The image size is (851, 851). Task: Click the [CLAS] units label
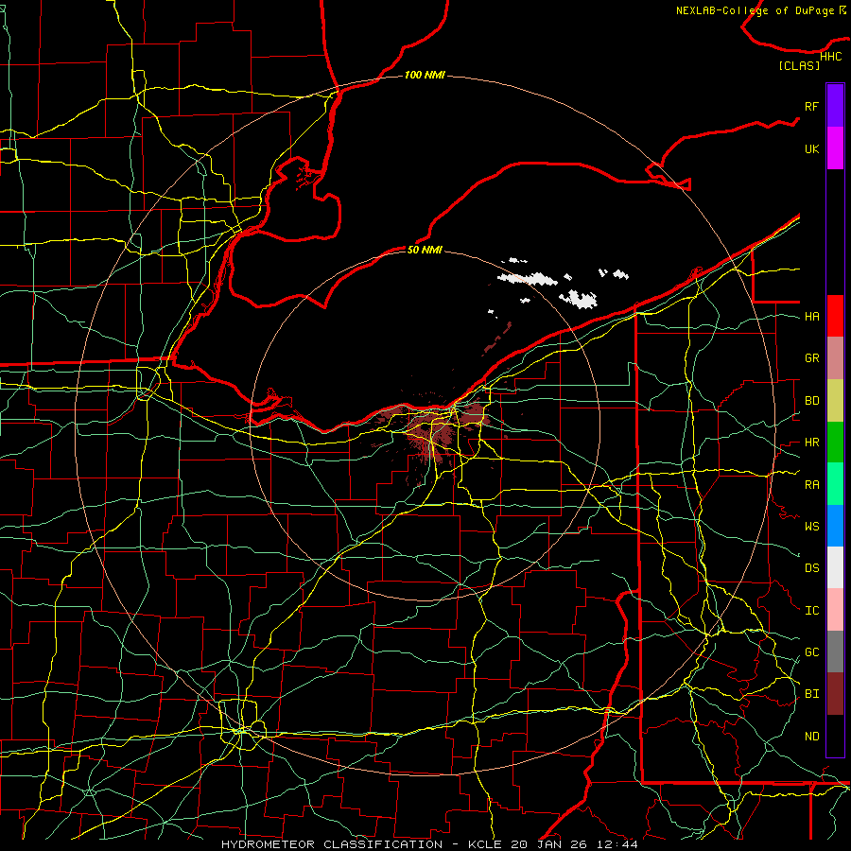[x=799, y=65]
